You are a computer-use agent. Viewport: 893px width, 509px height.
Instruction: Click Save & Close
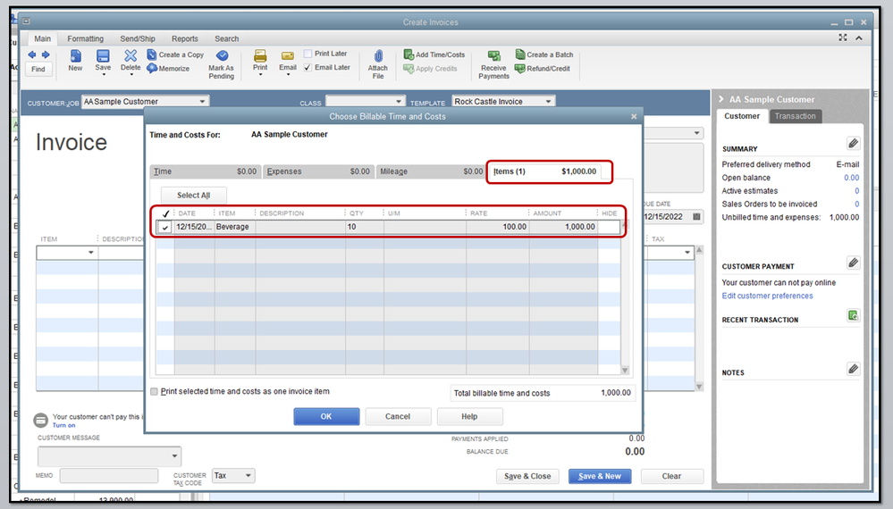coord(527,476)
